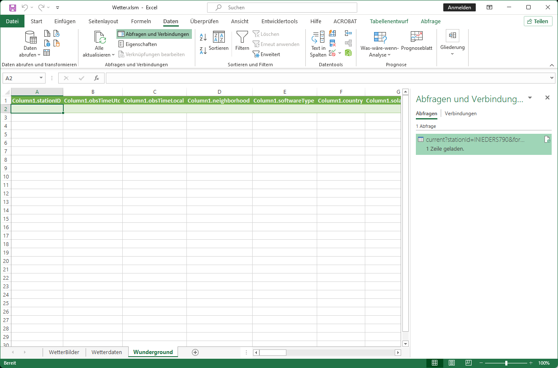This screenshot has height=368, width=558.
Task: Open the Entwicklertools tab
Action: (x=280, y=21)
